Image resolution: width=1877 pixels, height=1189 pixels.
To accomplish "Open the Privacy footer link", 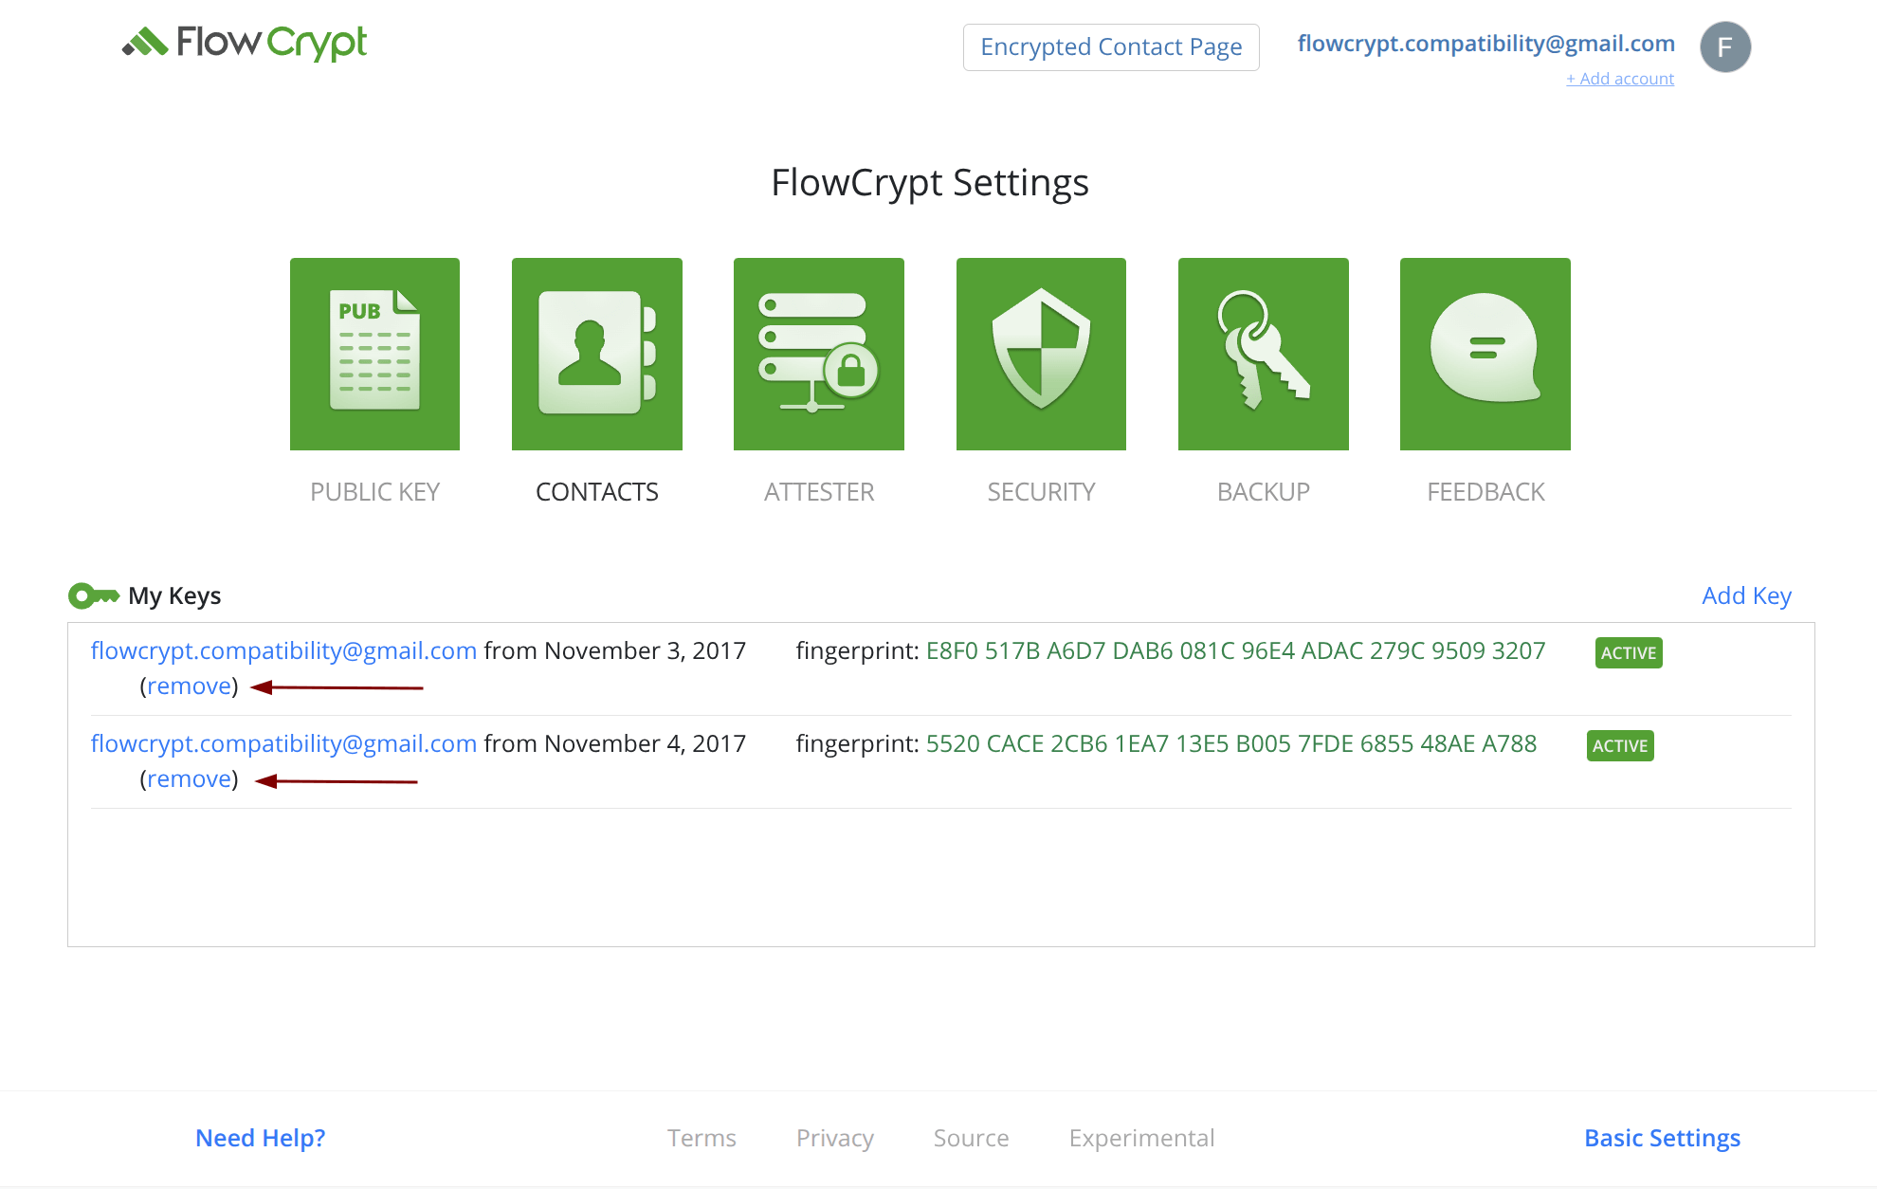I will tap(835, 1138).
